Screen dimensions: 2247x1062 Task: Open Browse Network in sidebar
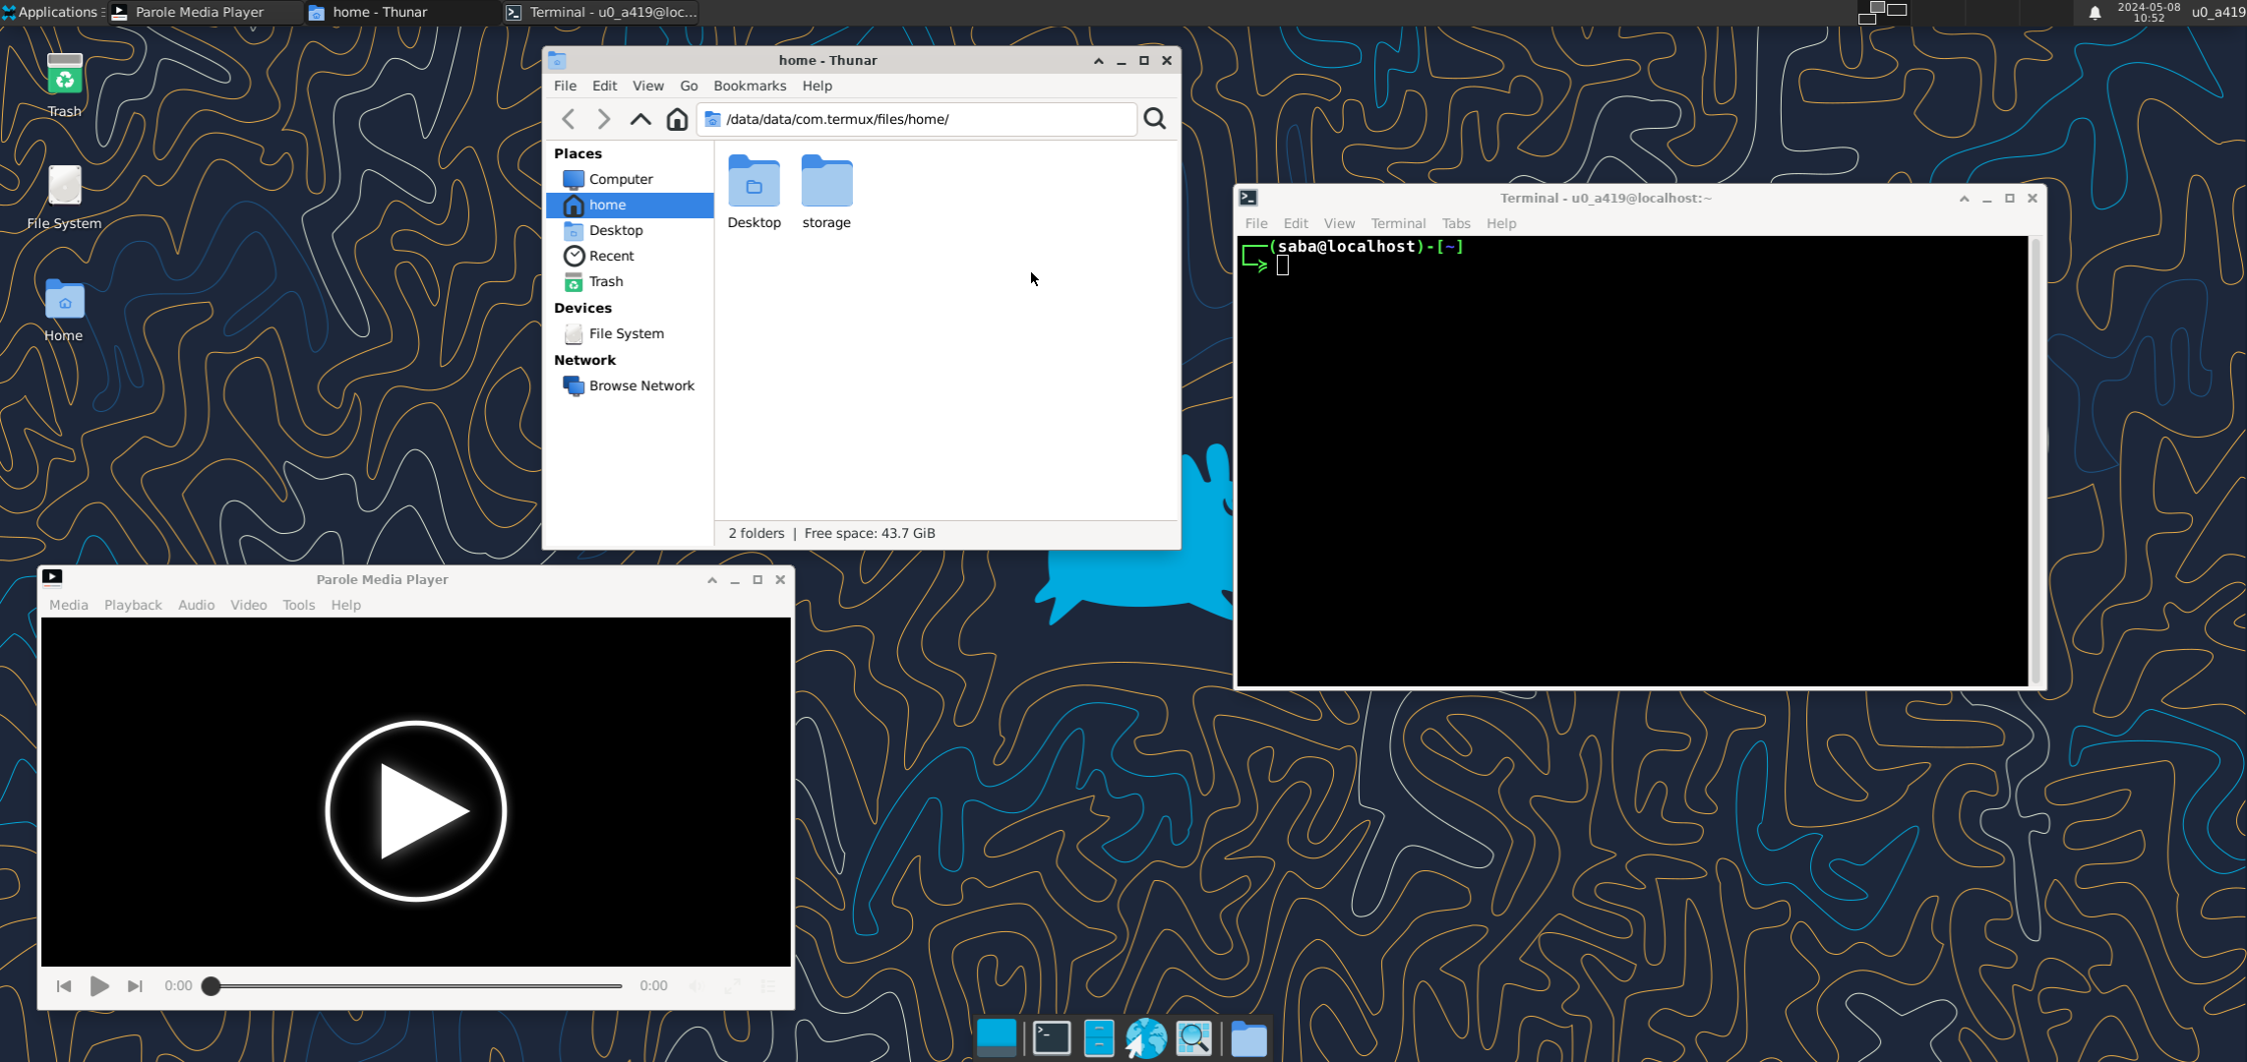[x=640, y=385]
